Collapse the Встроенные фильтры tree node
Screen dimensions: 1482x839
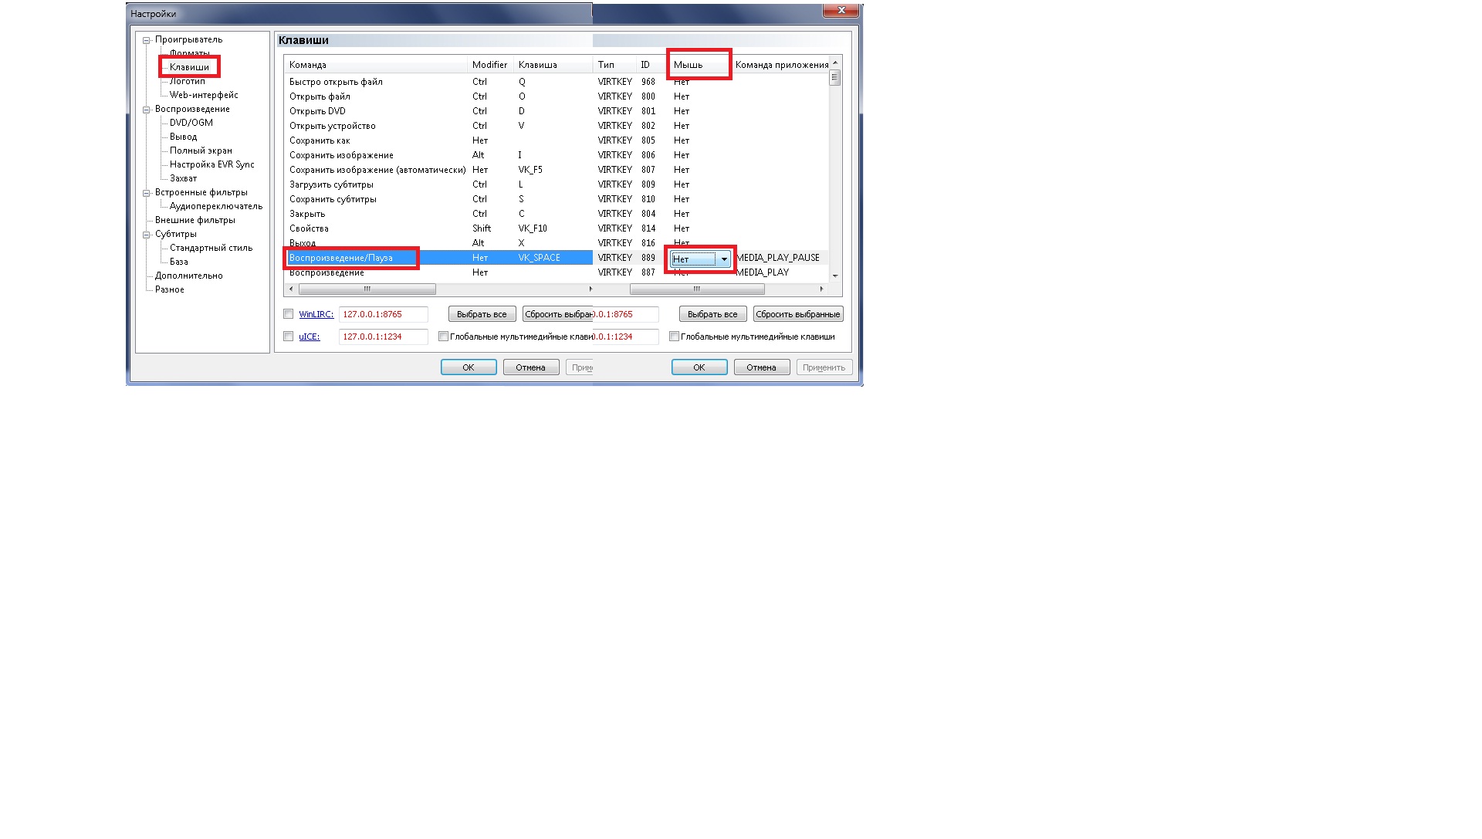click(146, 193)
